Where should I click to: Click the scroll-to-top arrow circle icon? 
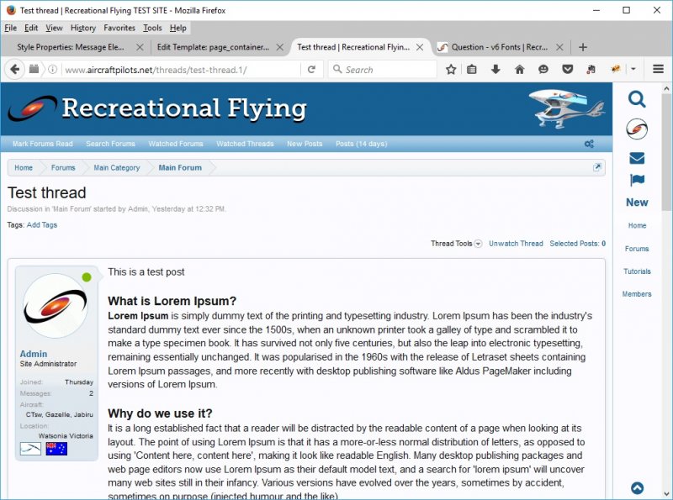[637, 488]
